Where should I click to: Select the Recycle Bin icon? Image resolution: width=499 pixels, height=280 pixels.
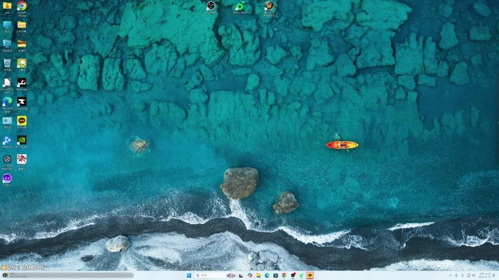pyautogui.click(x=7, y=63)
